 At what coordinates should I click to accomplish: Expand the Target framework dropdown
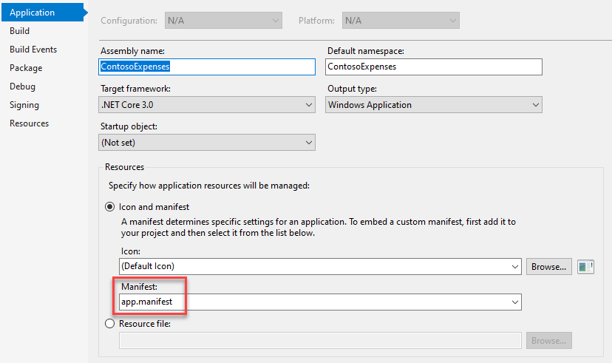click(x=207, y=104)
